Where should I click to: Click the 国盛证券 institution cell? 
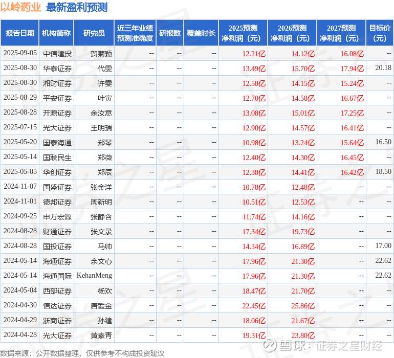tap(57, 187)
